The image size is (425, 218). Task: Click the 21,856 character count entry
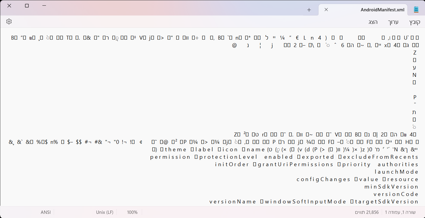click(x=367, y=212)
